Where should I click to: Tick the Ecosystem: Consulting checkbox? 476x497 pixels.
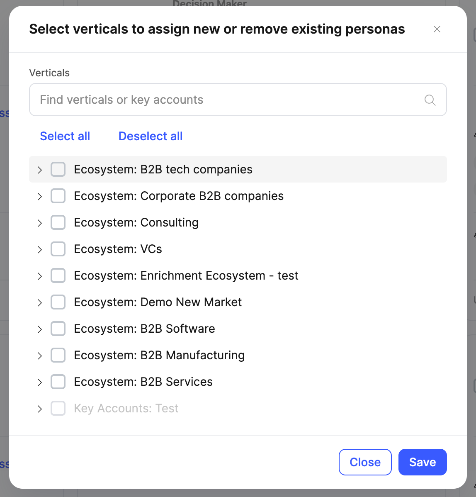[58, 222]
